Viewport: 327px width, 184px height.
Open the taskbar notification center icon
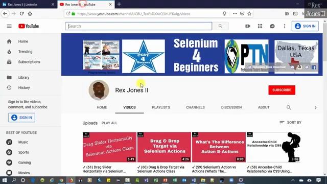click(x=318, y=180)
